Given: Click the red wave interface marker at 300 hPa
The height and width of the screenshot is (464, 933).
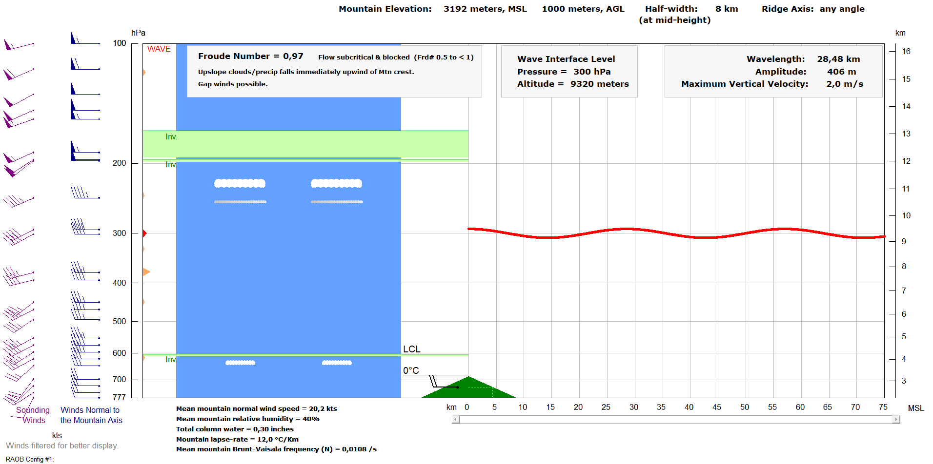Looking at the screenshot, I should [x=144, y=233].
